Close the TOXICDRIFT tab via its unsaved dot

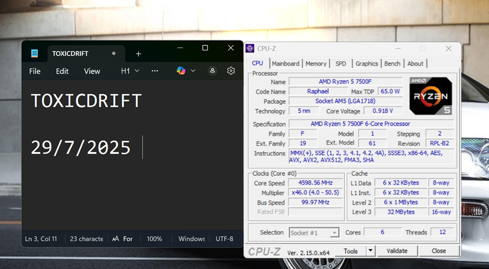click(114, 54)
